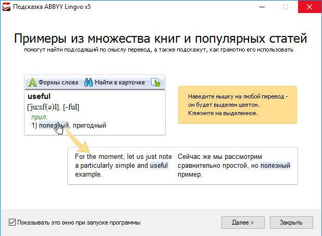
Task: Close the window with the red X
Action: pos(309,7)
